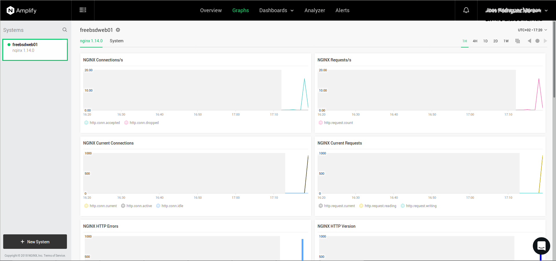This screenshot has height=261, width=556.
Task: Go to the previous time period arrow
Action: click(x=529, y=41)
